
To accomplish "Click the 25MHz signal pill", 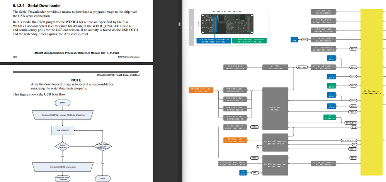I will (x=254, y=158).
